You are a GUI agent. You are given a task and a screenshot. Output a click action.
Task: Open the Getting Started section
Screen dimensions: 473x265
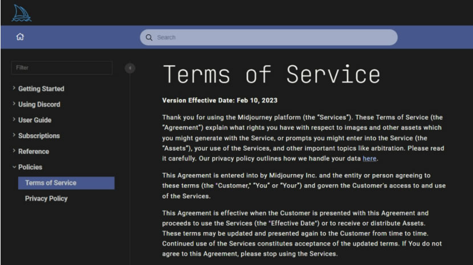point(42,89)
